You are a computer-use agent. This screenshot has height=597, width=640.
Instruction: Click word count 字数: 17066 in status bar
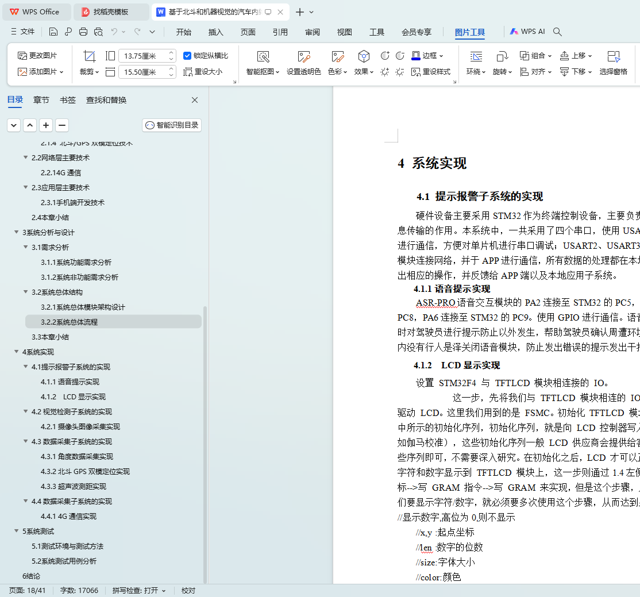click(x=79, y=591)
